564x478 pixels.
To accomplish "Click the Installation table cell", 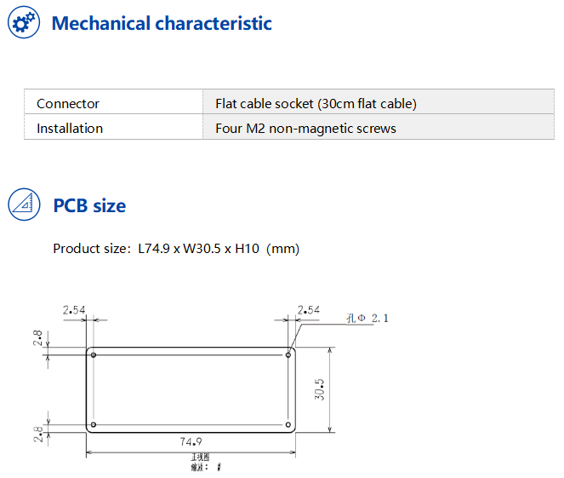I will tap(70, 129).
